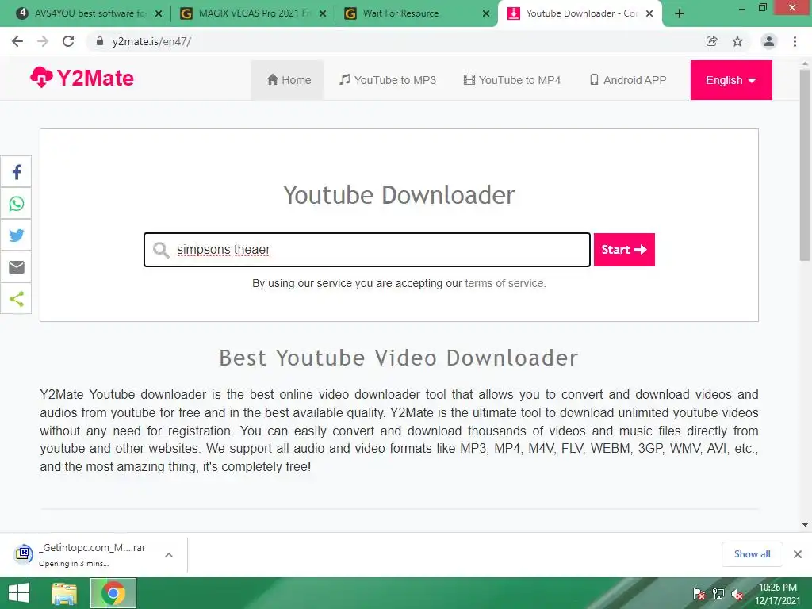This screenshot has height=609, width=812.
Task: Click the search magnifier icon in the field
Action: pos(161,250)
